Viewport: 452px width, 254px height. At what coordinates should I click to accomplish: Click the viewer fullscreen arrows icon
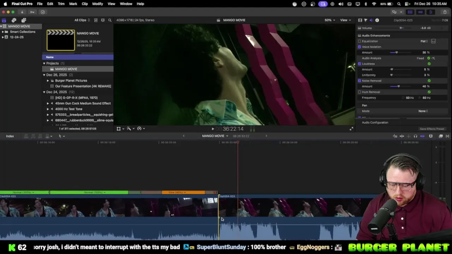(351, 129)
